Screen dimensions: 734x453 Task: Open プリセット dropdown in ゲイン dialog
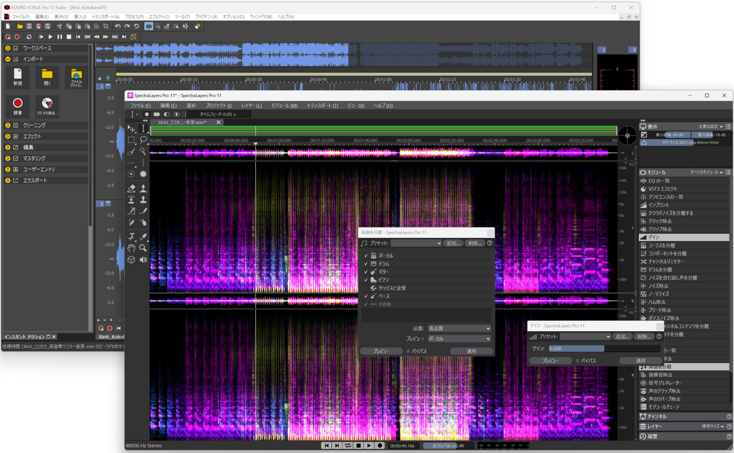click(x=585, y=336)
